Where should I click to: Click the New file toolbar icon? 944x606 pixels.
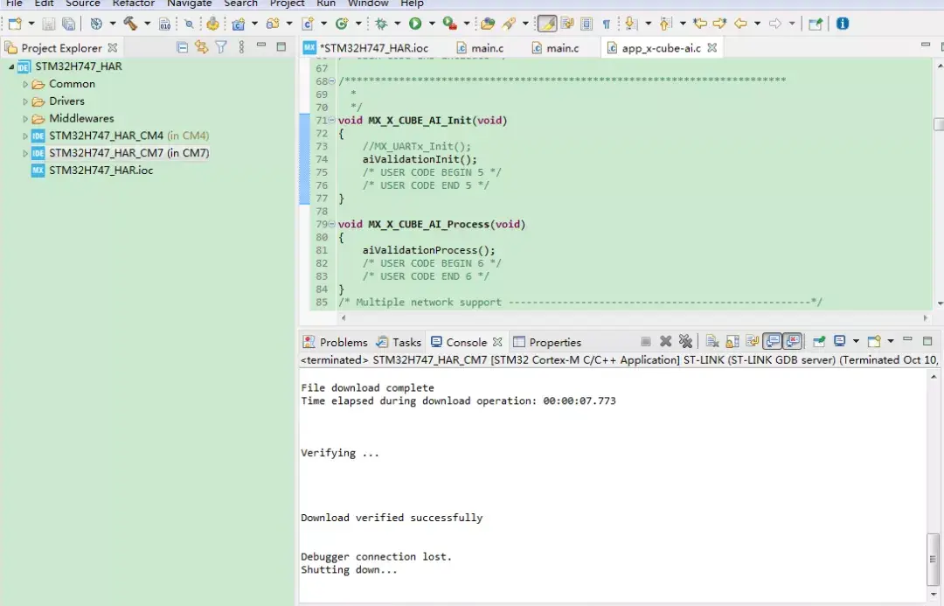15,24
